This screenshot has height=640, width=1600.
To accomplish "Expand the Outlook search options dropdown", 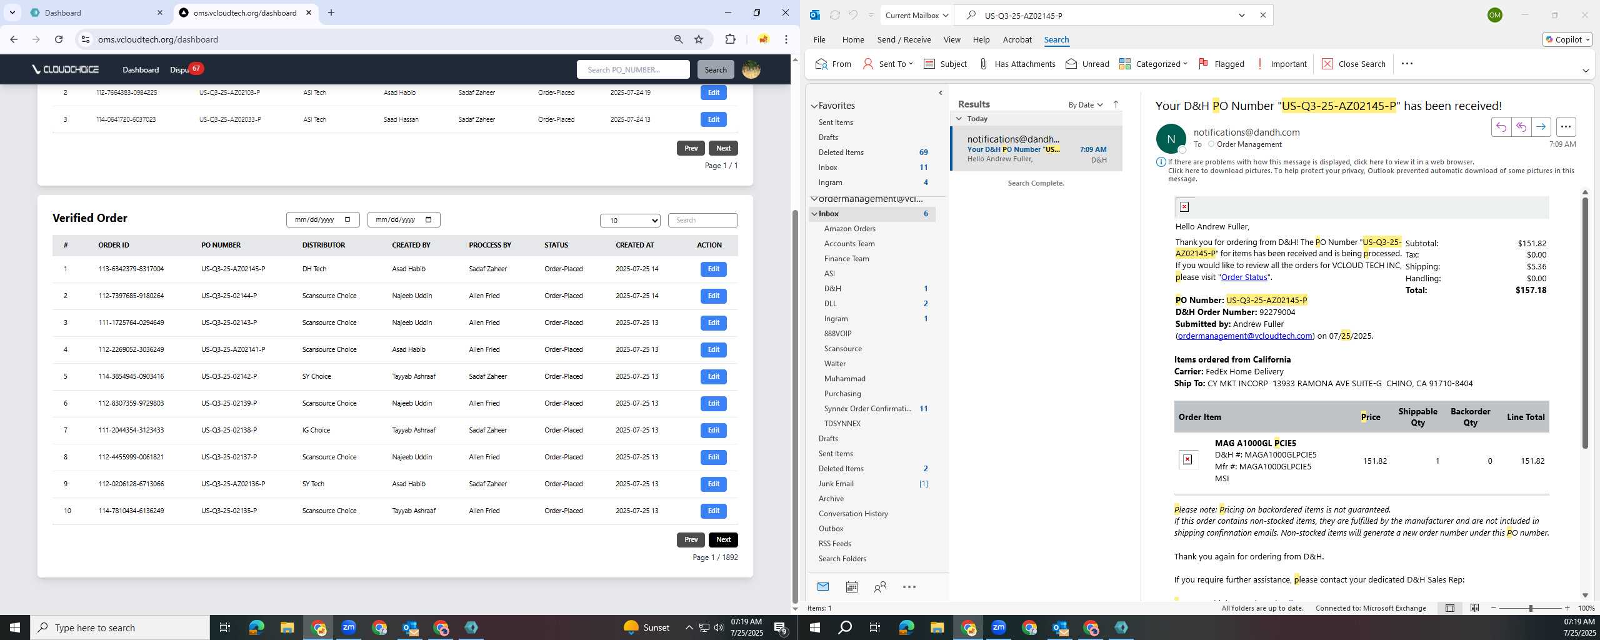I will tap(1242, 15).
